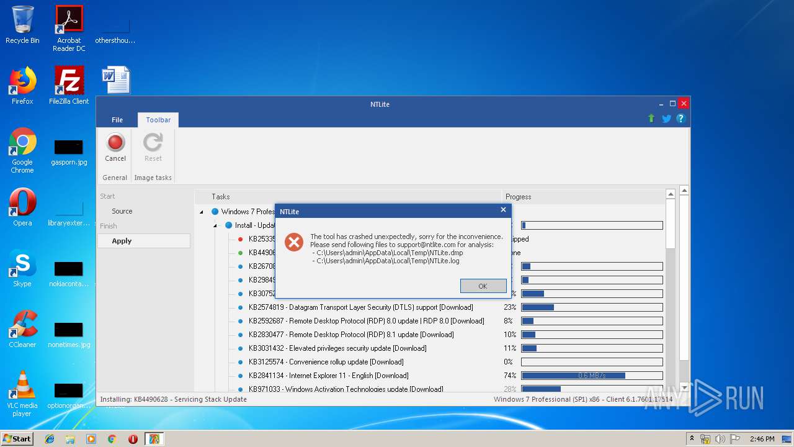The width and height of the screenshot is (794, 447).
Task: Open the Recycle Bin desktop icon
Action: 22,25
